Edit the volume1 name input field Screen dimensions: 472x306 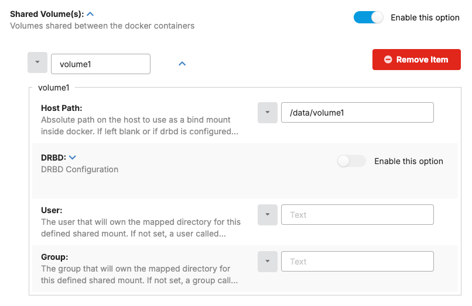click(101, 64)
